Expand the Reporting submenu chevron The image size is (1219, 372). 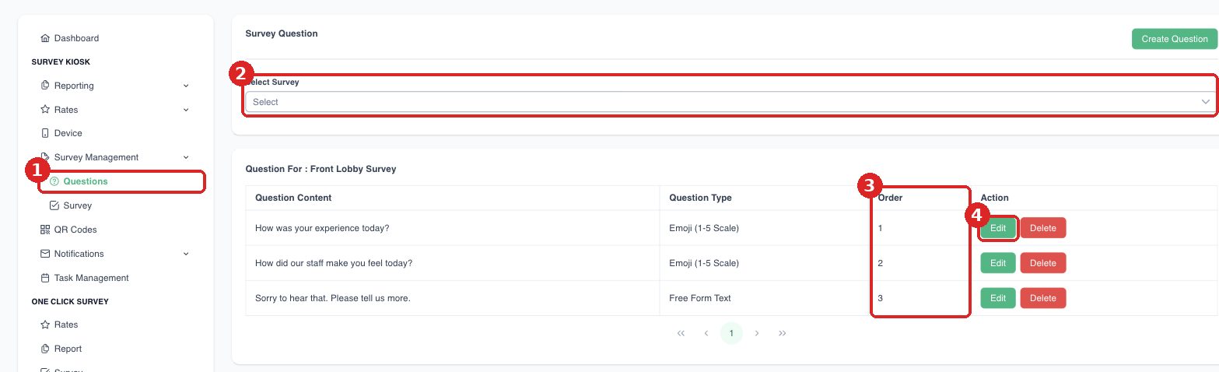(x=186, y=86)
